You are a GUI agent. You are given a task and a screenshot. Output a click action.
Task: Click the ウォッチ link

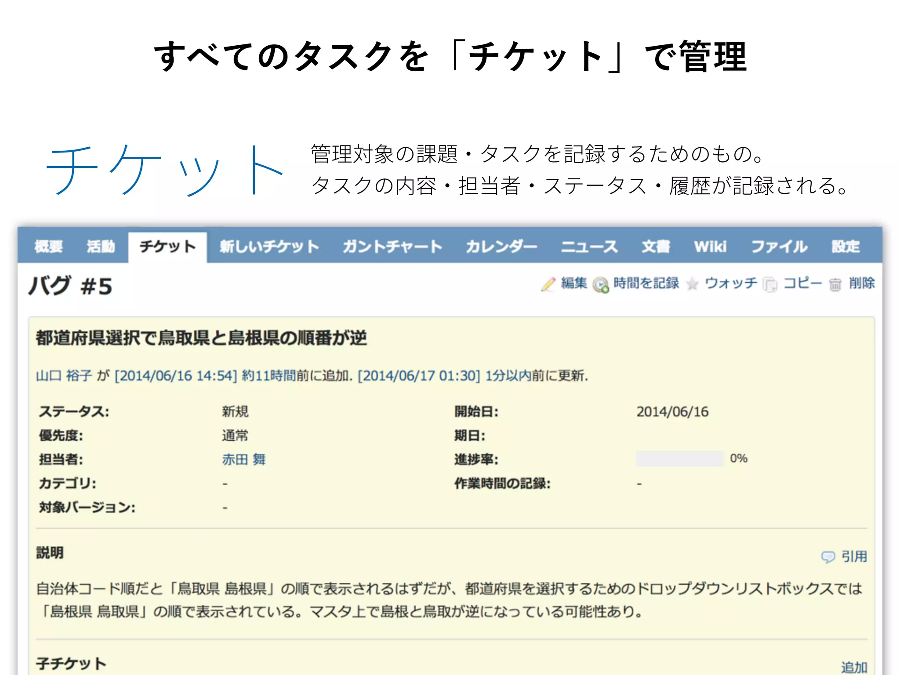point(731,283)
